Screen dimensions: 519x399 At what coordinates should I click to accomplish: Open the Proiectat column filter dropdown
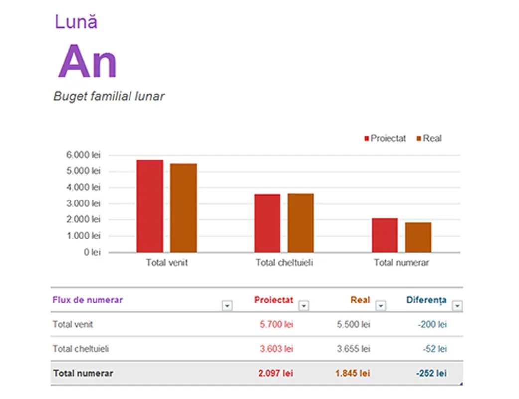point(303,306)
